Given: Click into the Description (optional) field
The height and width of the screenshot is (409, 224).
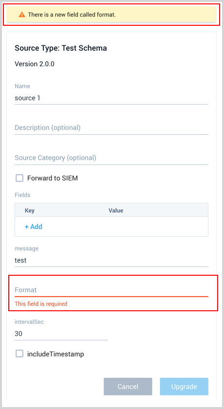Looking at the screenshot, I should coord(112,128).
